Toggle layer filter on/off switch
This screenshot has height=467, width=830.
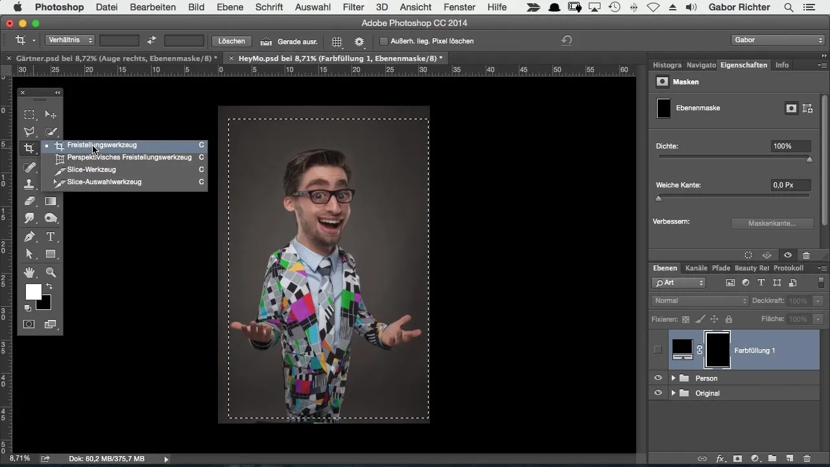coord(821,283)
